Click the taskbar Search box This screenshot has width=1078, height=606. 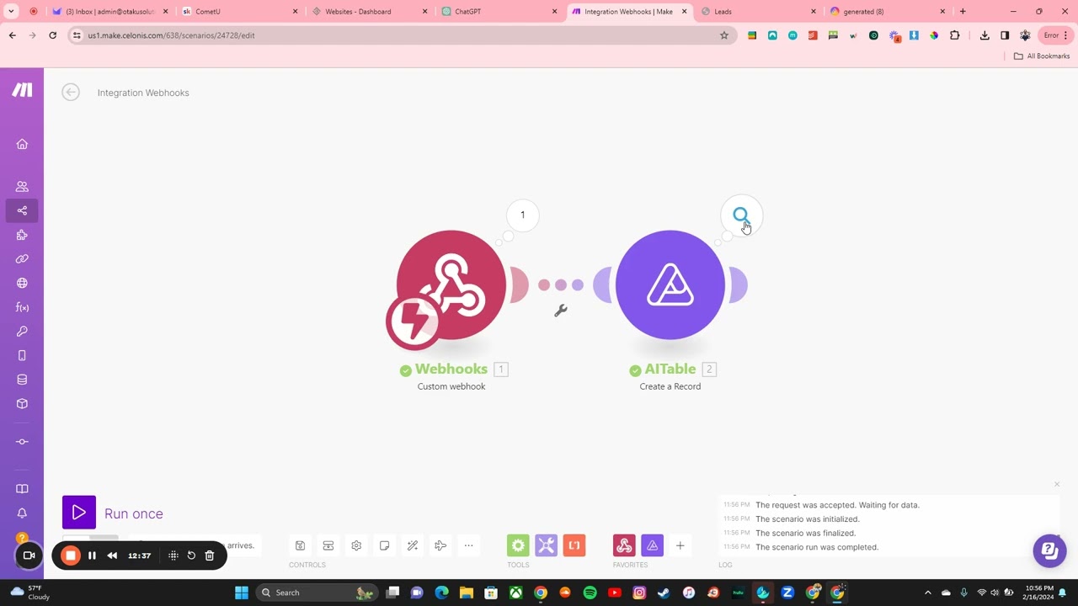pos(316,593)
